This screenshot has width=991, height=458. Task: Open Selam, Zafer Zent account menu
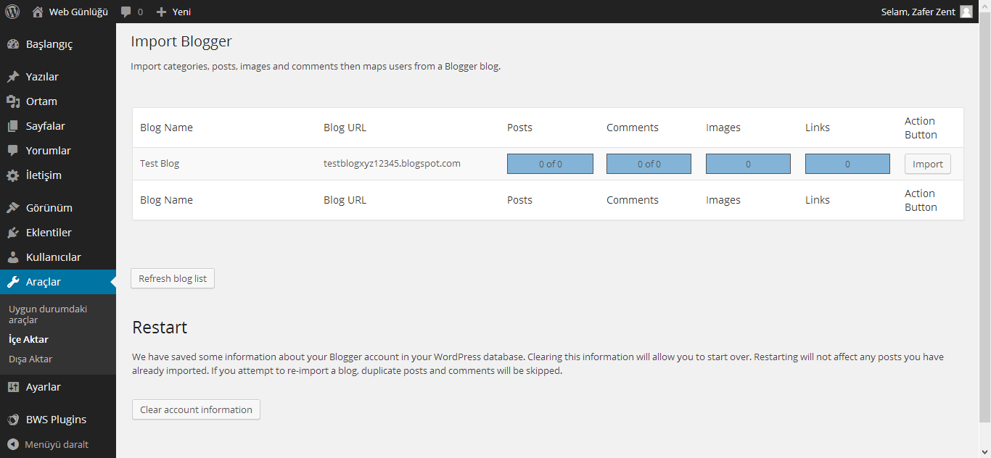926,12
